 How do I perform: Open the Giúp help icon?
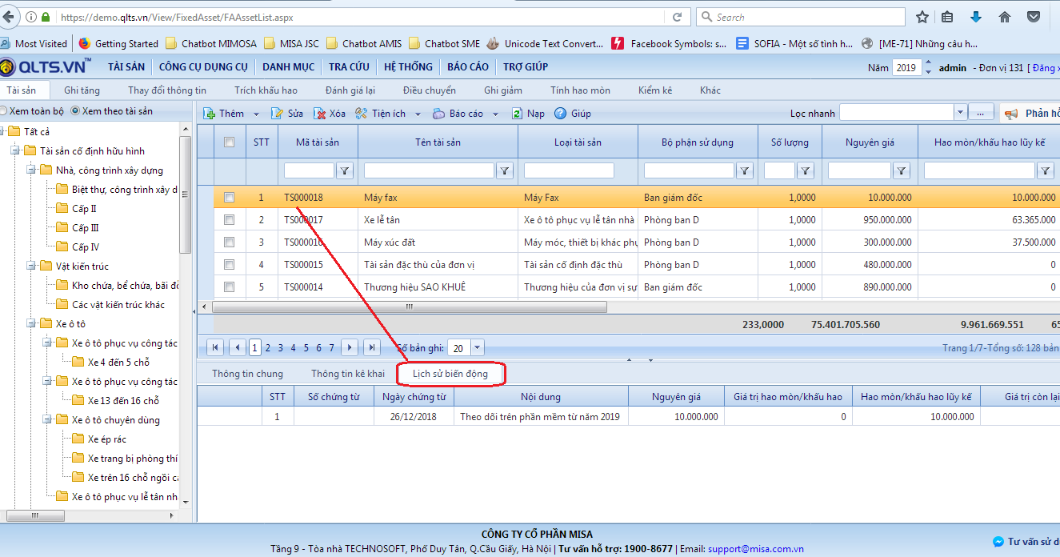(x=561, y=114)
